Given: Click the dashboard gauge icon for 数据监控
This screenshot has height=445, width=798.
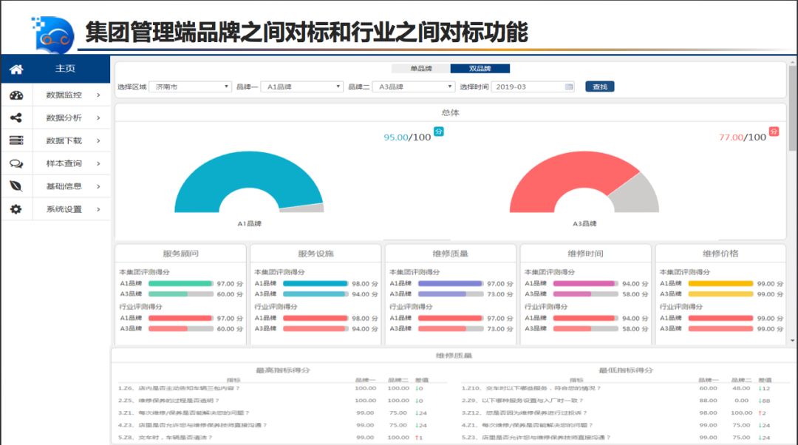Looking at the screenshot, I should 16,95.
